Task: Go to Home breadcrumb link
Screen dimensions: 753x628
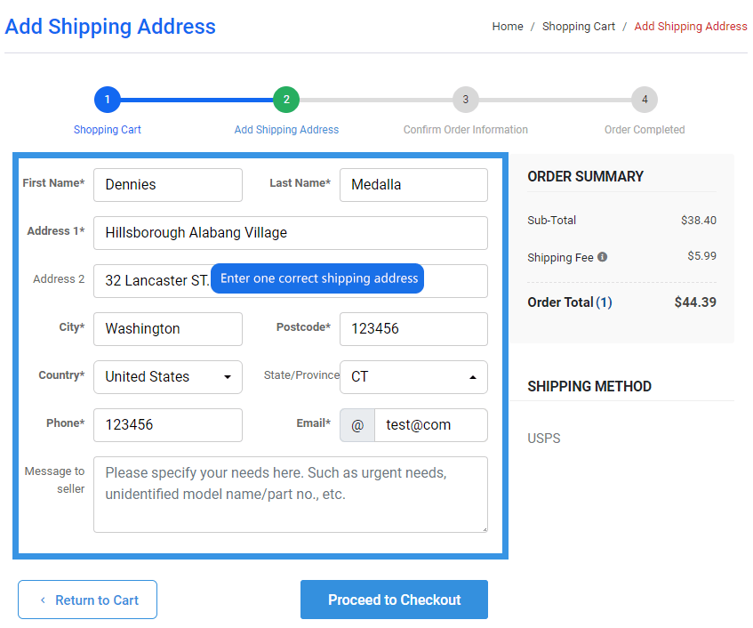Action: pyautogui.click(x=508, y=27)
